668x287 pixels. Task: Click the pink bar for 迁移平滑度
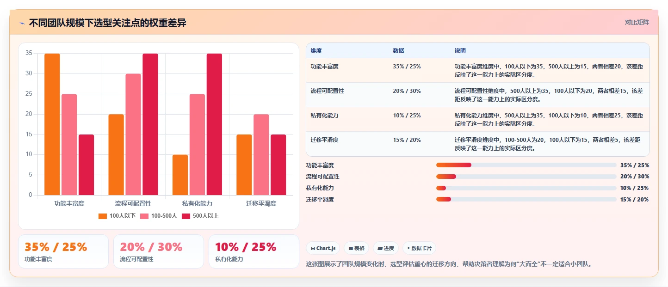(261, 155)
